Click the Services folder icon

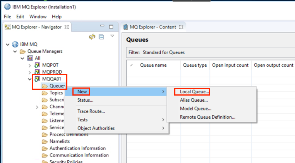point(45,128)
